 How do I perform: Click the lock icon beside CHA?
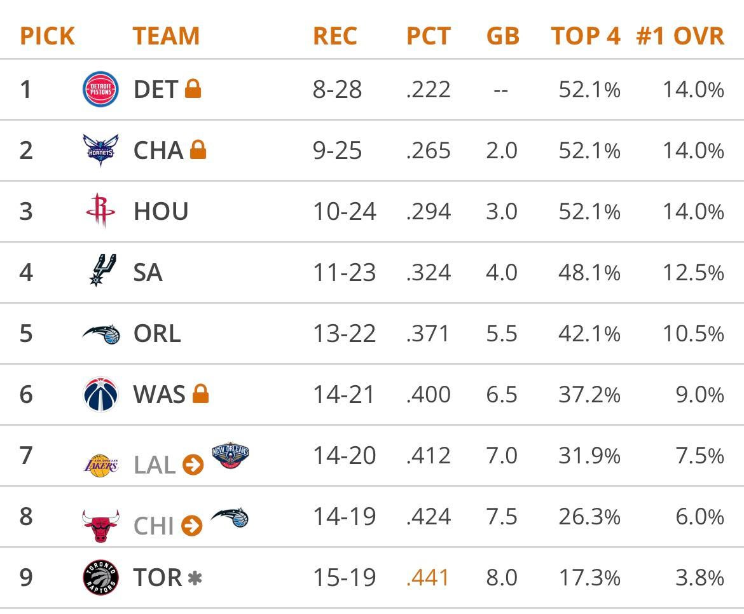click(x=198, y=150)
